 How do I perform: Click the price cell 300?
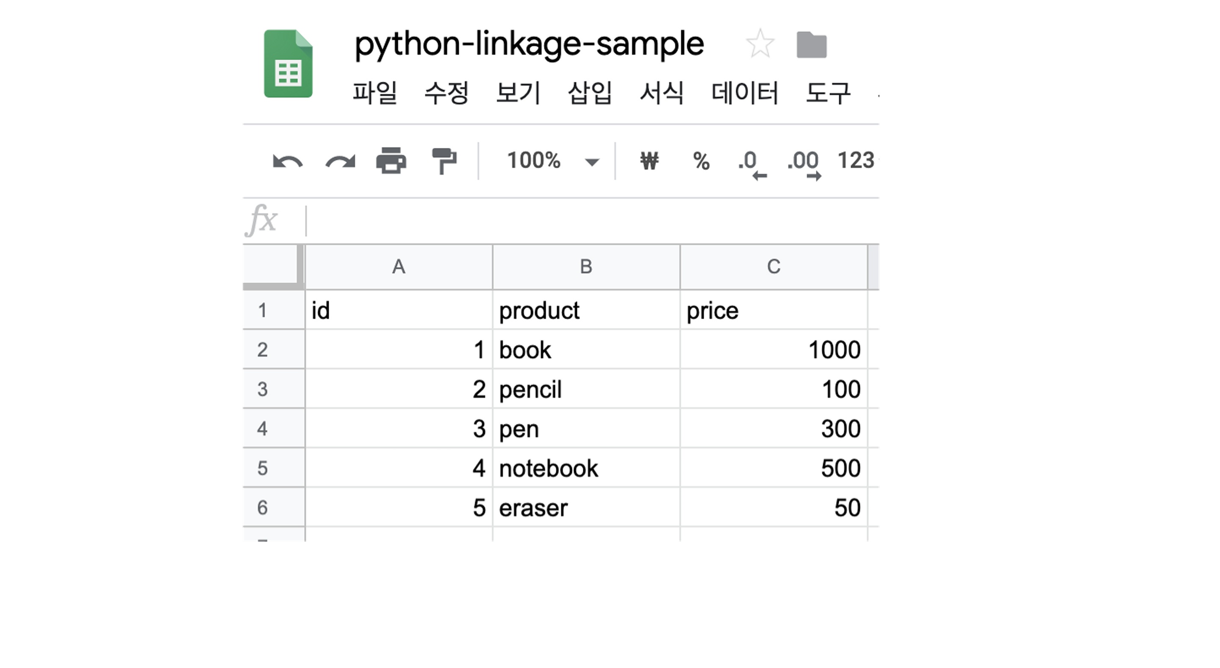pyautogui.click(x=774, y=428)
